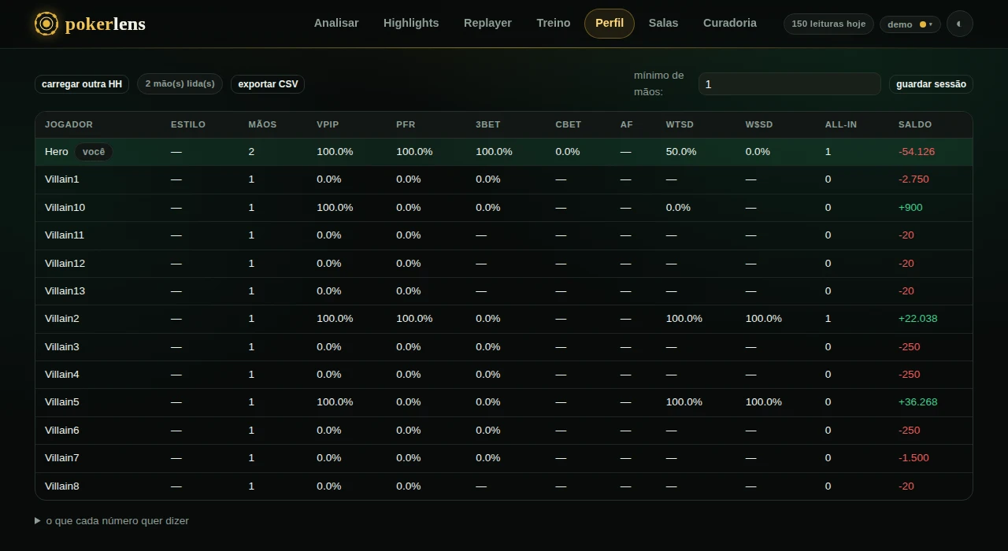Click the +22.038 saldo for Villain2
Screen dimensions: 1008x551
tap(918, 319)
